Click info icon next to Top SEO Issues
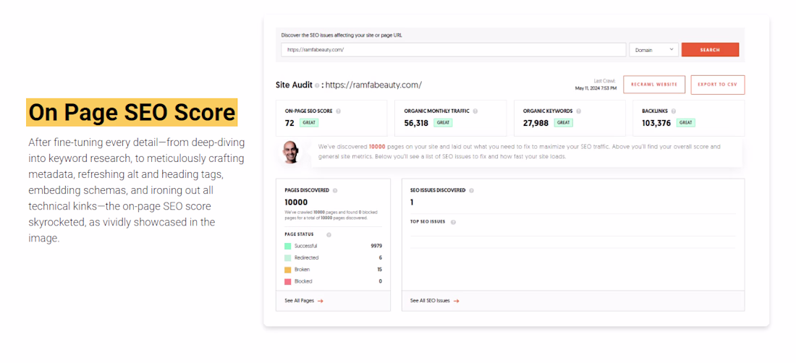796x363 pixels. point(453,222)
